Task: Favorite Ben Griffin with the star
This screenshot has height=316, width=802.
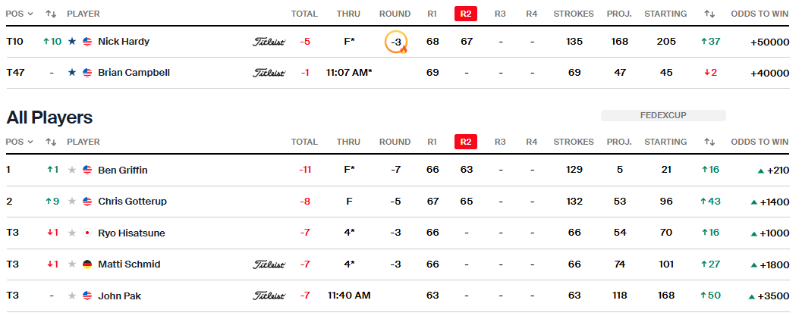Action: (x=72, y=170)
